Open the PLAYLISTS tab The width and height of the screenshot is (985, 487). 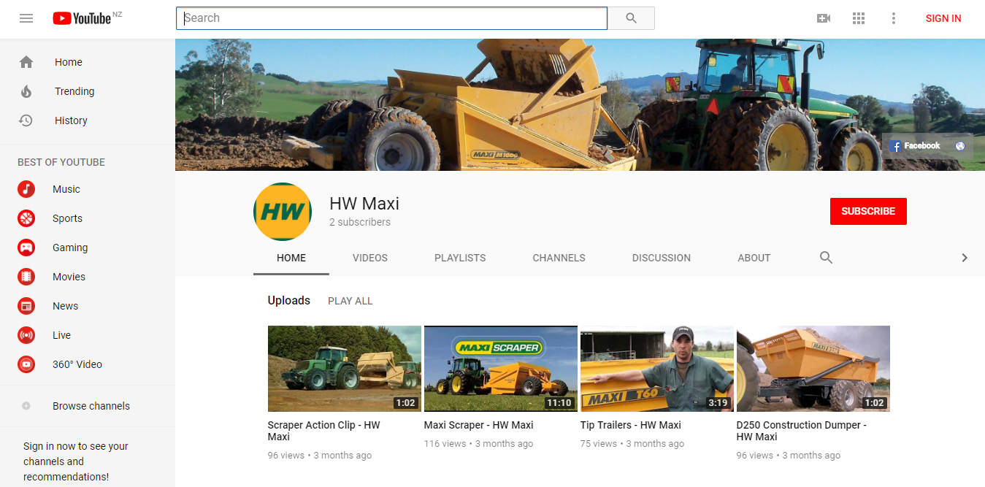point(460,258)
